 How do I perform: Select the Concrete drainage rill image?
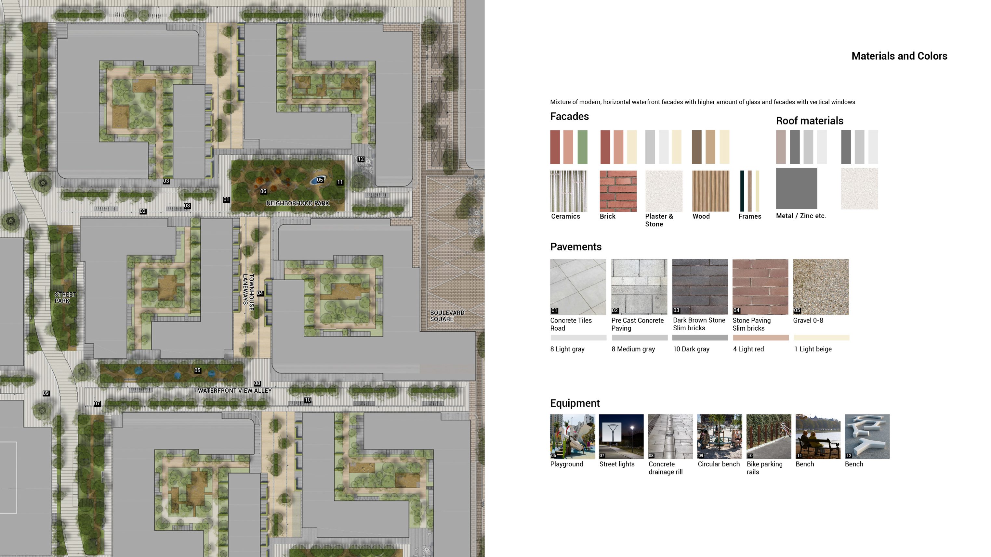[670, 436]
